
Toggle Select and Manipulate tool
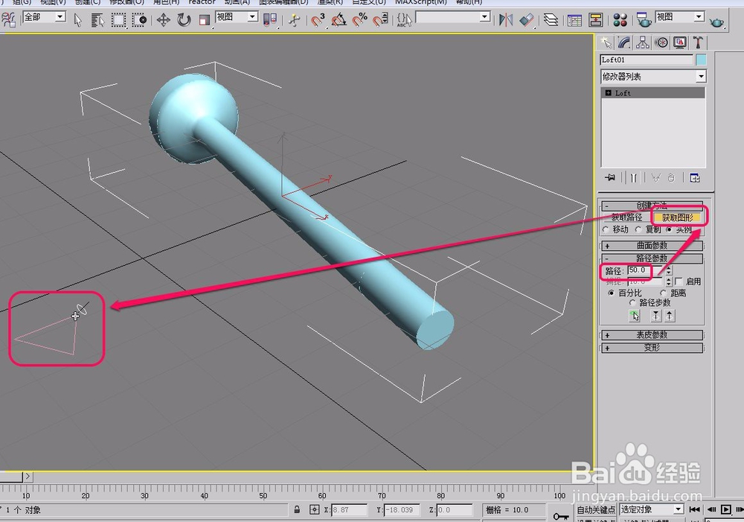click(294, 20)
